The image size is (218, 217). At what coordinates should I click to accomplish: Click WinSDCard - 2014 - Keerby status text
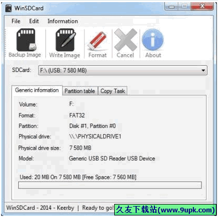pyautogui.click(x=40, y=208)
